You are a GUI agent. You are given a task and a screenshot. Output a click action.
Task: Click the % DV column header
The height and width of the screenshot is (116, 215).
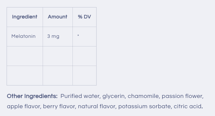click(84, 17)
